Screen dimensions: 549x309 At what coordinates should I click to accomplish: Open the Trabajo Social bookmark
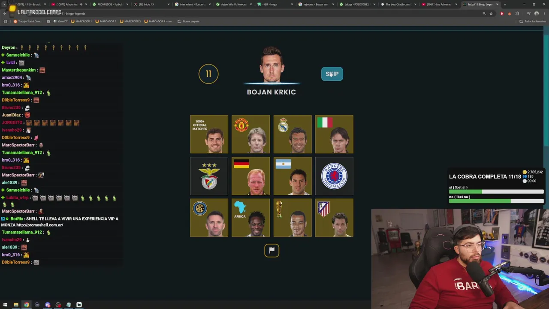coord(28,21)
